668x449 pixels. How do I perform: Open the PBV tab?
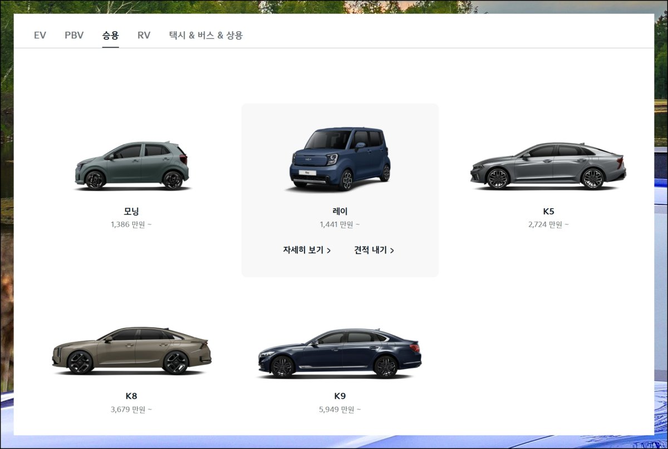click(x=74, y=35)
